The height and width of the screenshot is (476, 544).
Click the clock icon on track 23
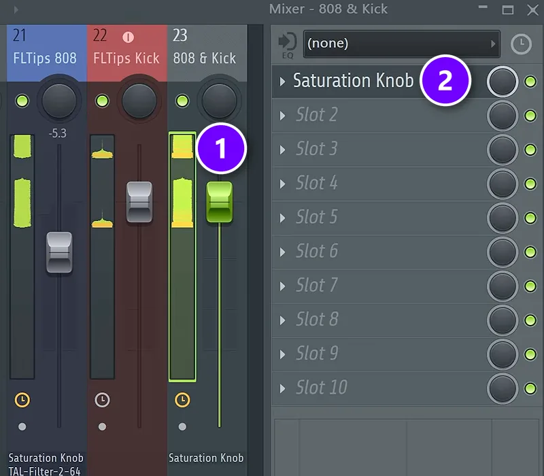point(182,400)
